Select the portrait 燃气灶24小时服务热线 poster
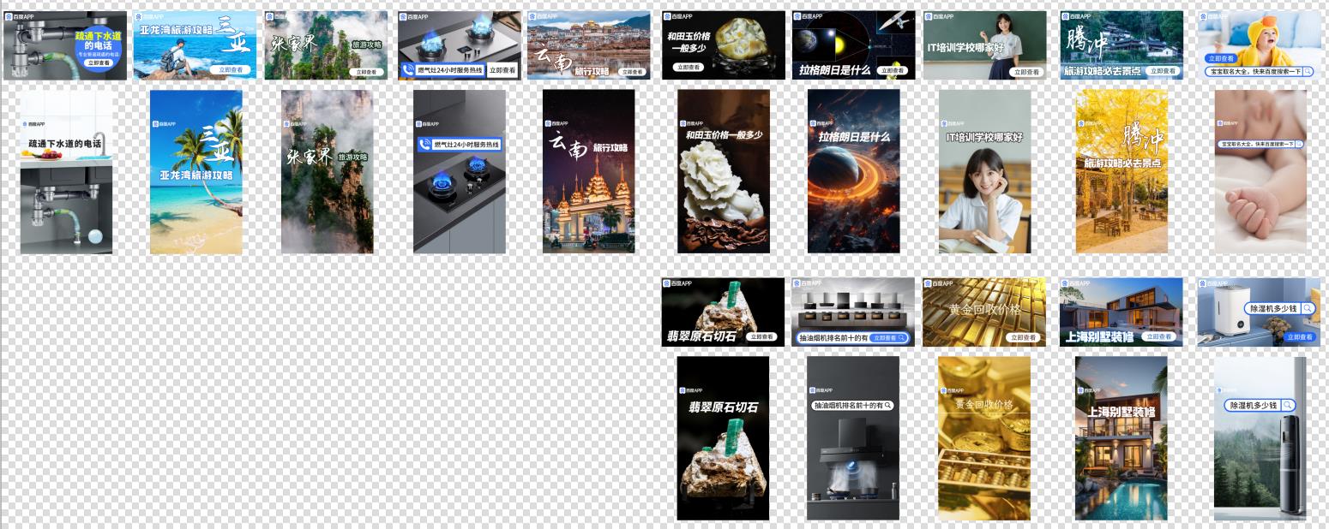The width and height of the screenshot is (1329, 529). 460,172
